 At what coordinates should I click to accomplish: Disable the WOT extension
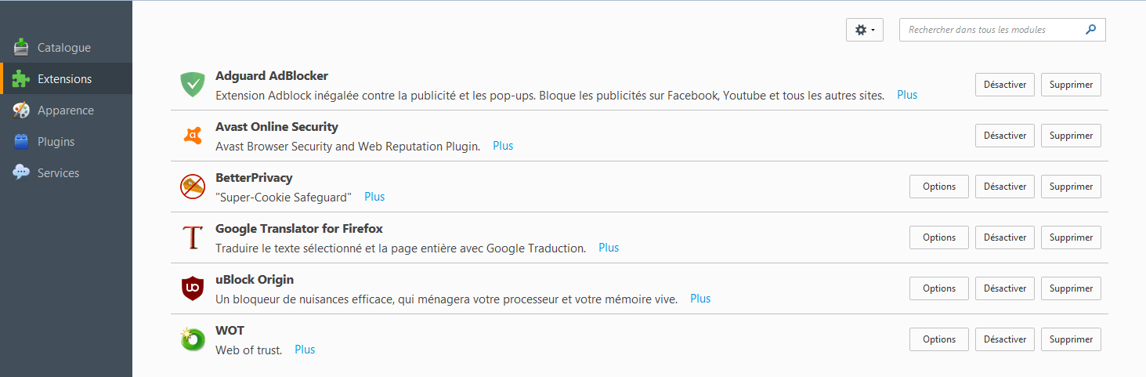[1005, 339]
